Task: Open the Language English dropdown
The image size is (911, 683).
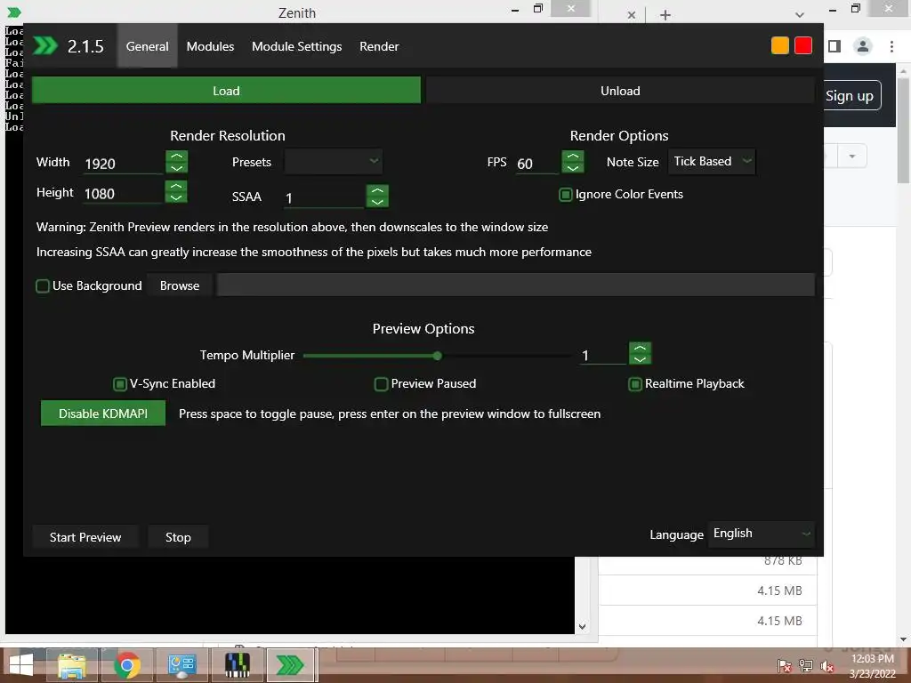Action: click(x=762, y=534)
